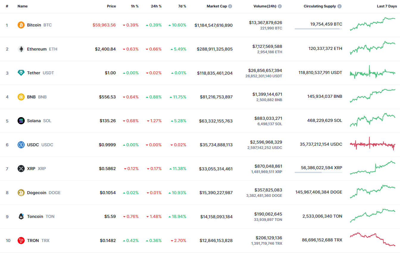Click the XRP logo icon
The width and height of the screenshot is (403, 253).
click(x=21, y=169)
